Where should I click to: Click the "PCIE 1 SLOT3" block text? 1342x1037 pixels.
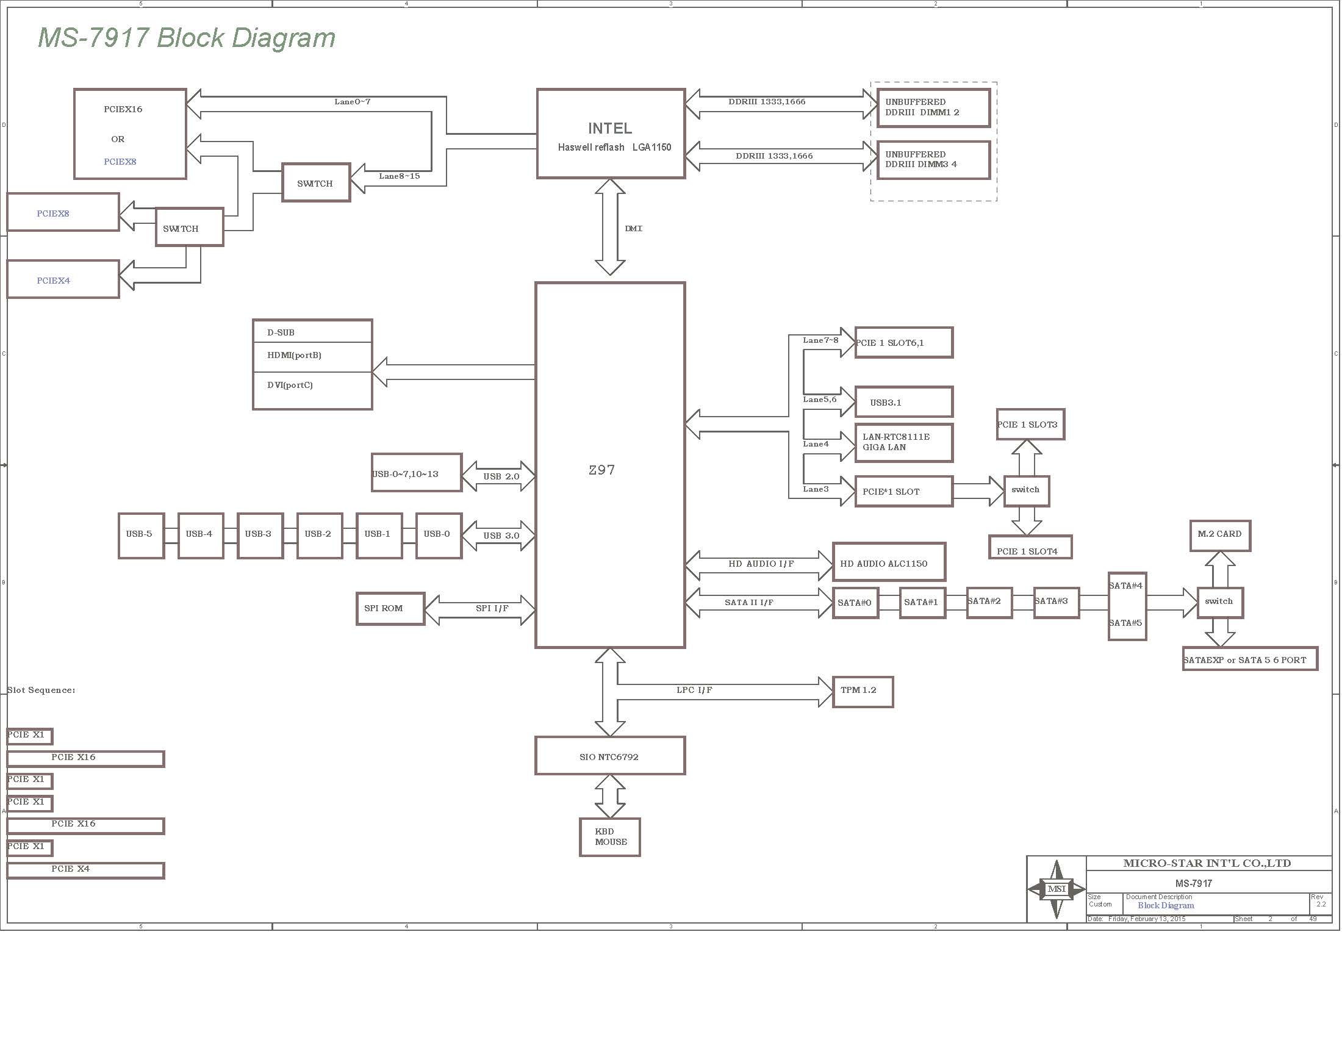(1027, 425)
